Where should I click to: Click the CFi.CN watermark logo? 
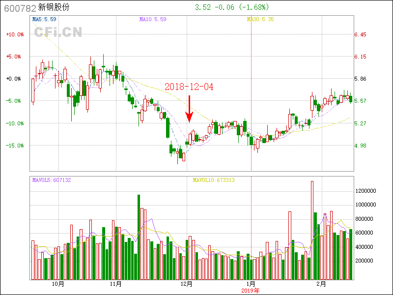click(x=57, y=32)
